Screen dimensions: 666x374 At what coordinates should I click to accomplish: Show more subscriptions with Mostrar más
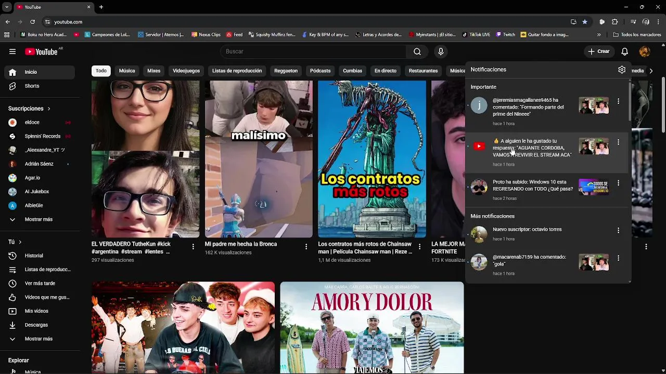point(40,219)
